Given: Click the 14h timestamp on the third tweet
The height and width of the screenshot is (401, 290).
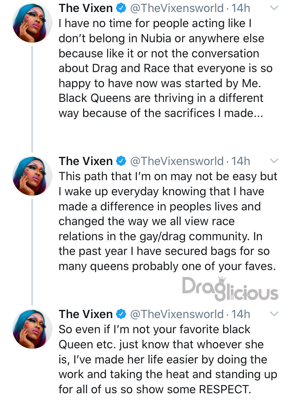Looking at the screenshot, I should click(241, 314).
